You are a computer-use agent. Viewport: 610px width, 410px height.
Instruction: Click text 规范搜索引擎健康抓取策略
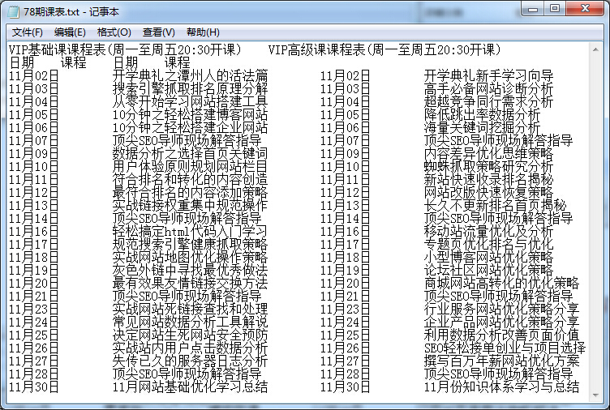tap(190, 244)
